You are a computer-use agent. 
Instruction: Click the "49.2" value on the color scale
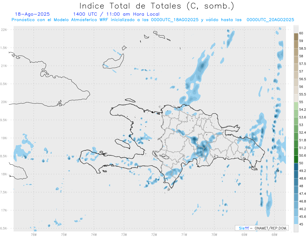tap(303, 171)
